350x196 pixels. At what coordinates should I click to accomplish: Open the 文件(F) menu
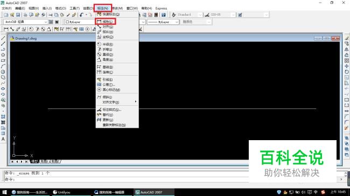(6, 8)
